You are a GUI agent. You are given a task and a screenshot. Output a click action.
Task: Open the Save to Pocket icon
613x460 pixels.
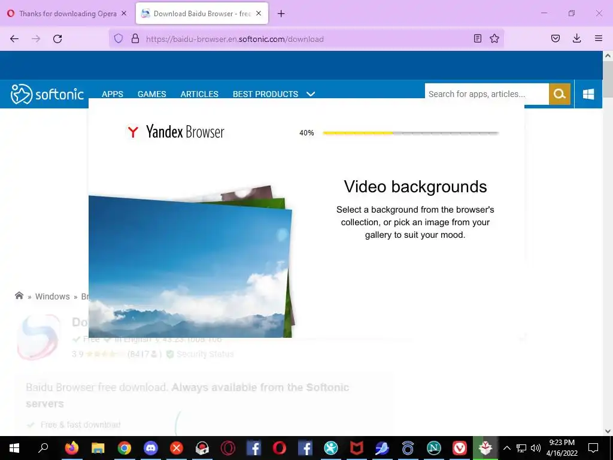pos(556,38)
